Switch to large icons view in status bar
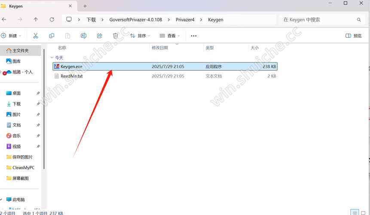The image size is (370, 215). [363, 213]
